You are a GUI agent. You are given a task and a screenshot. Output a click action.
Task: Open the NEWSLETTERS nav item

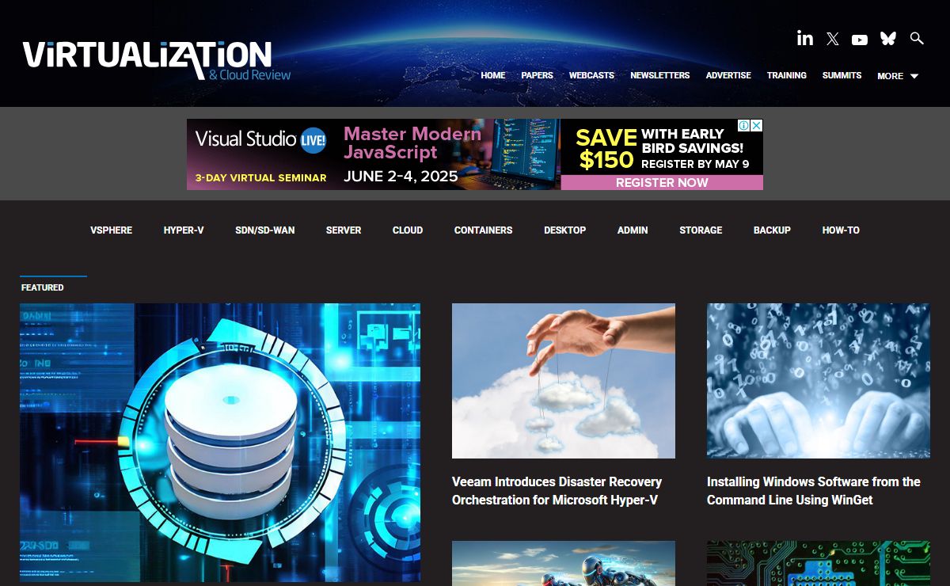[x=660, y=75]
